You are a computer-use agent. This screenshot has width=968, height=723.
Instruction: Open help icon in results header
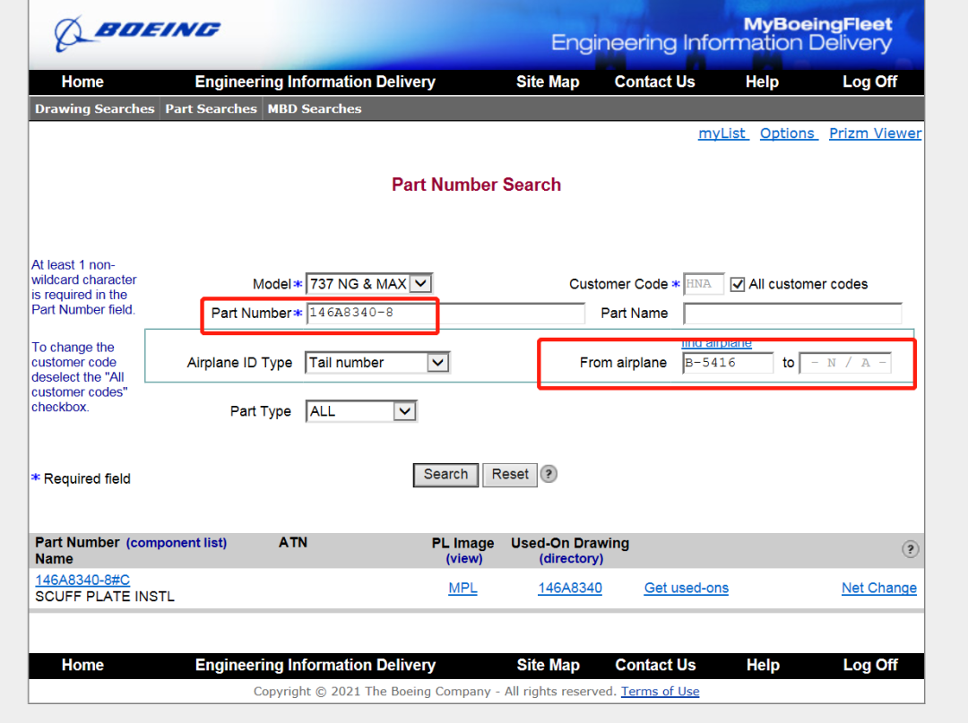pos(910,549)
